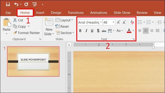Toggle italic formatting

click(86, 31)
